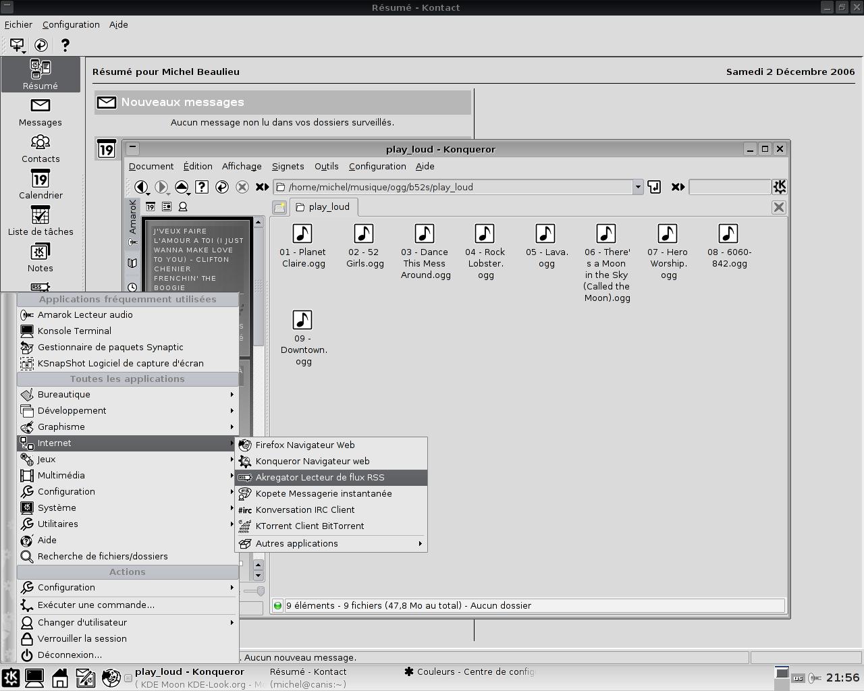The height and width of the screenshot is (691, 864).
Task: Launch web browser globe icon on panel
Action: click(111, 678)
